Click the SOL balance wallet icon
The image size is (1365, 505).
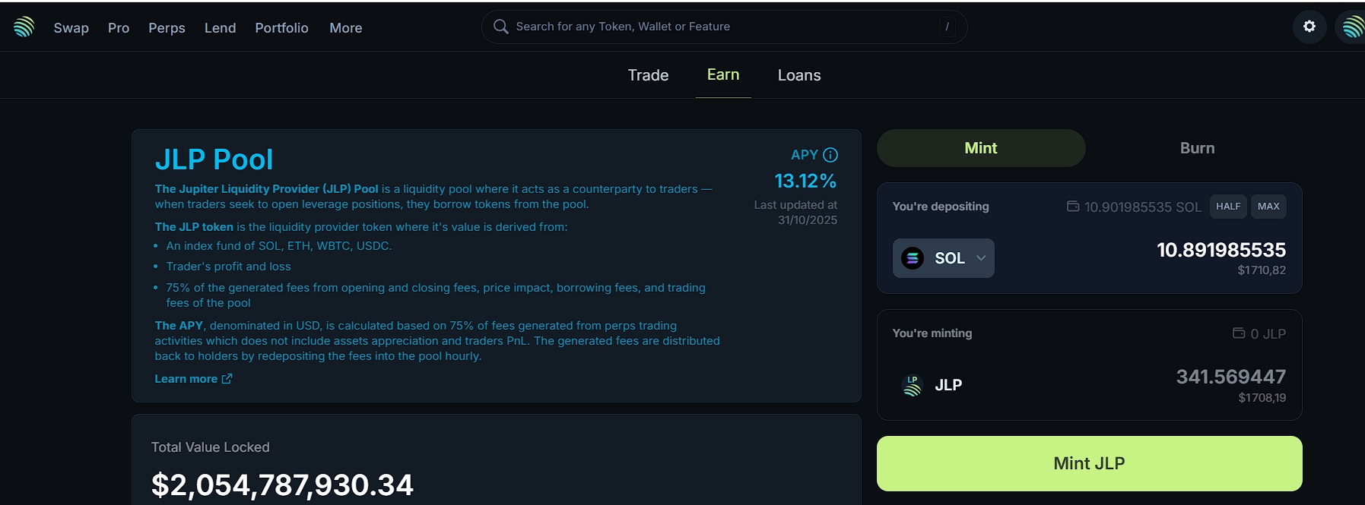coord(1073,207)
